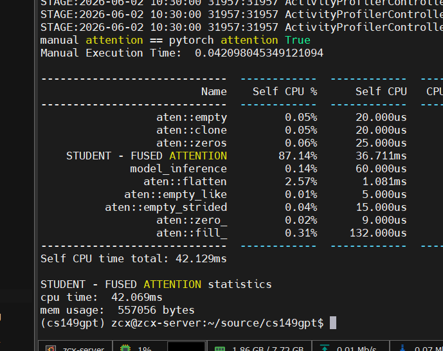Click the green True result text
443x351 pixels.
pos(298,40)
